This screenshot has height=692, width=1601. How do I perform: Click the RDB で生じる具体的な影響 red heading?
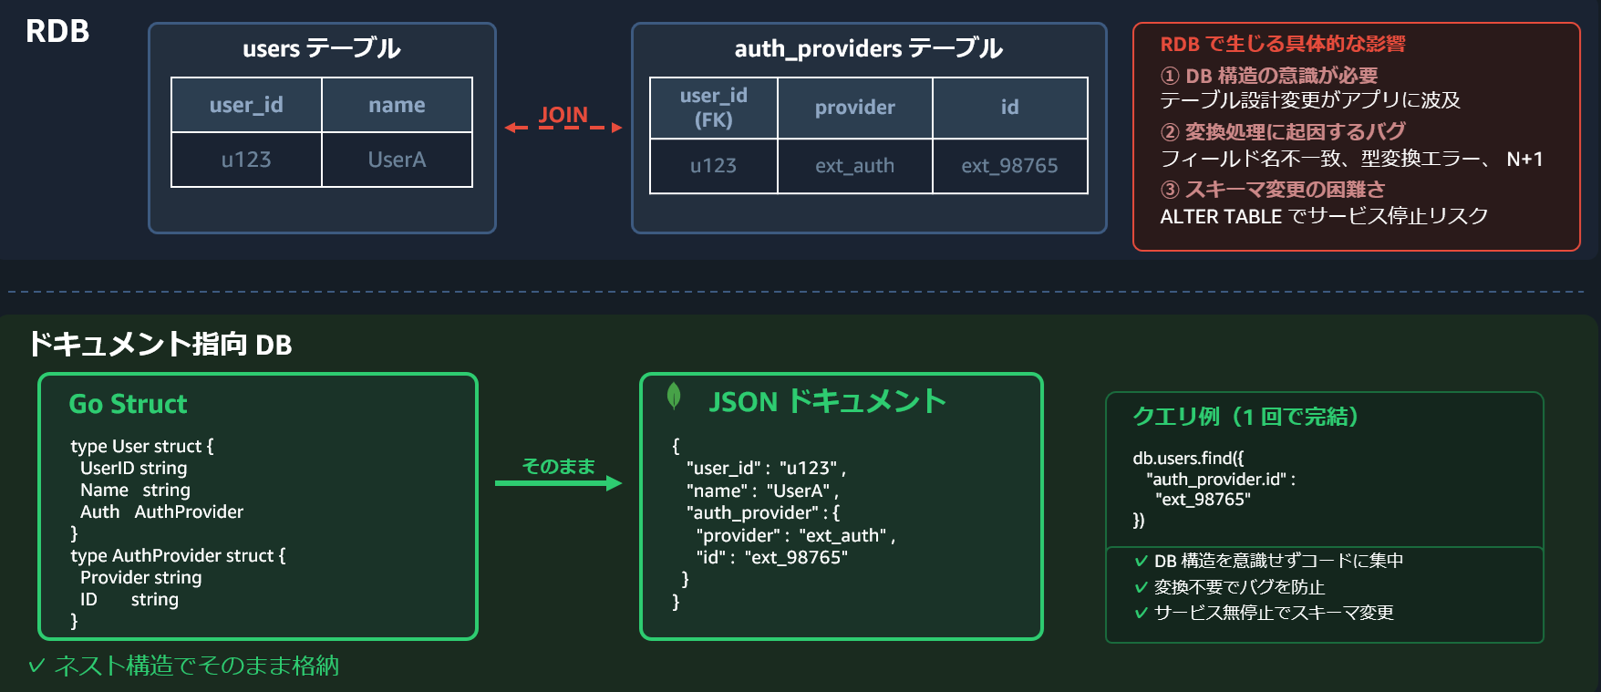(x=1282, y=44)
